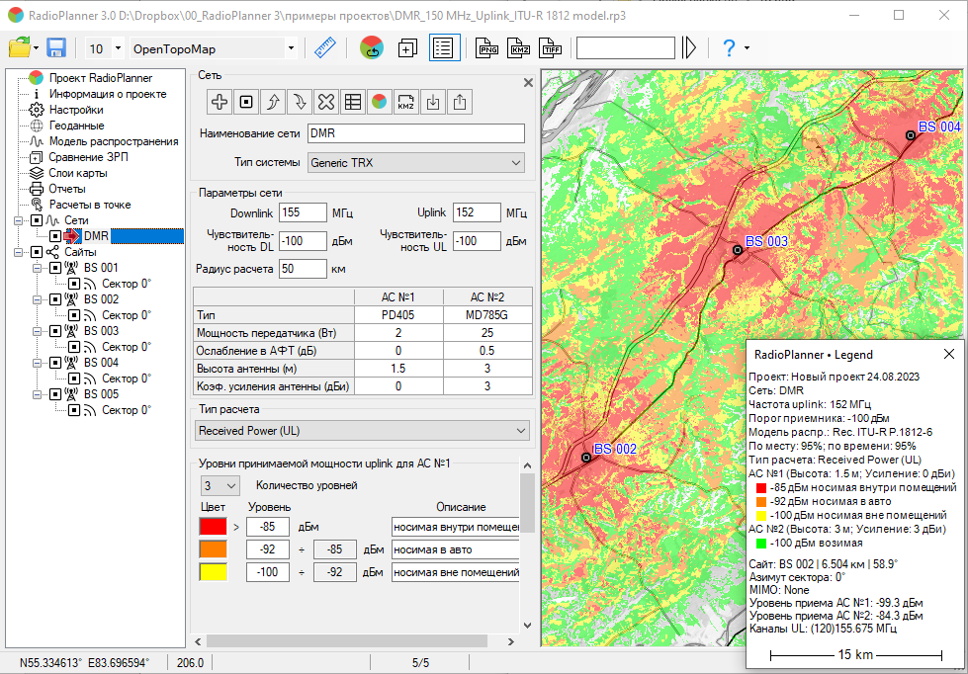Click the Радиус расчета field

(x=303, y=269)
